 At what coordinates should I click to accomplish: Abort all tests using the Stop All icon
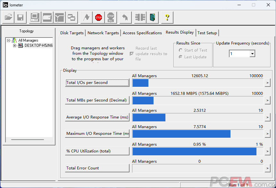pos(111,17)
